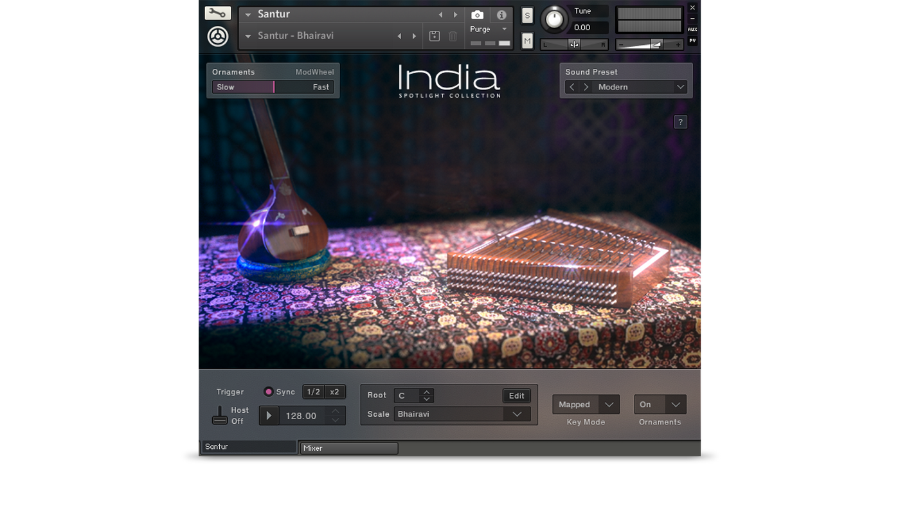Flip the Trigger Host/Off switch
Viewport: 900px width, 517px height.
(x=220, y=415)
